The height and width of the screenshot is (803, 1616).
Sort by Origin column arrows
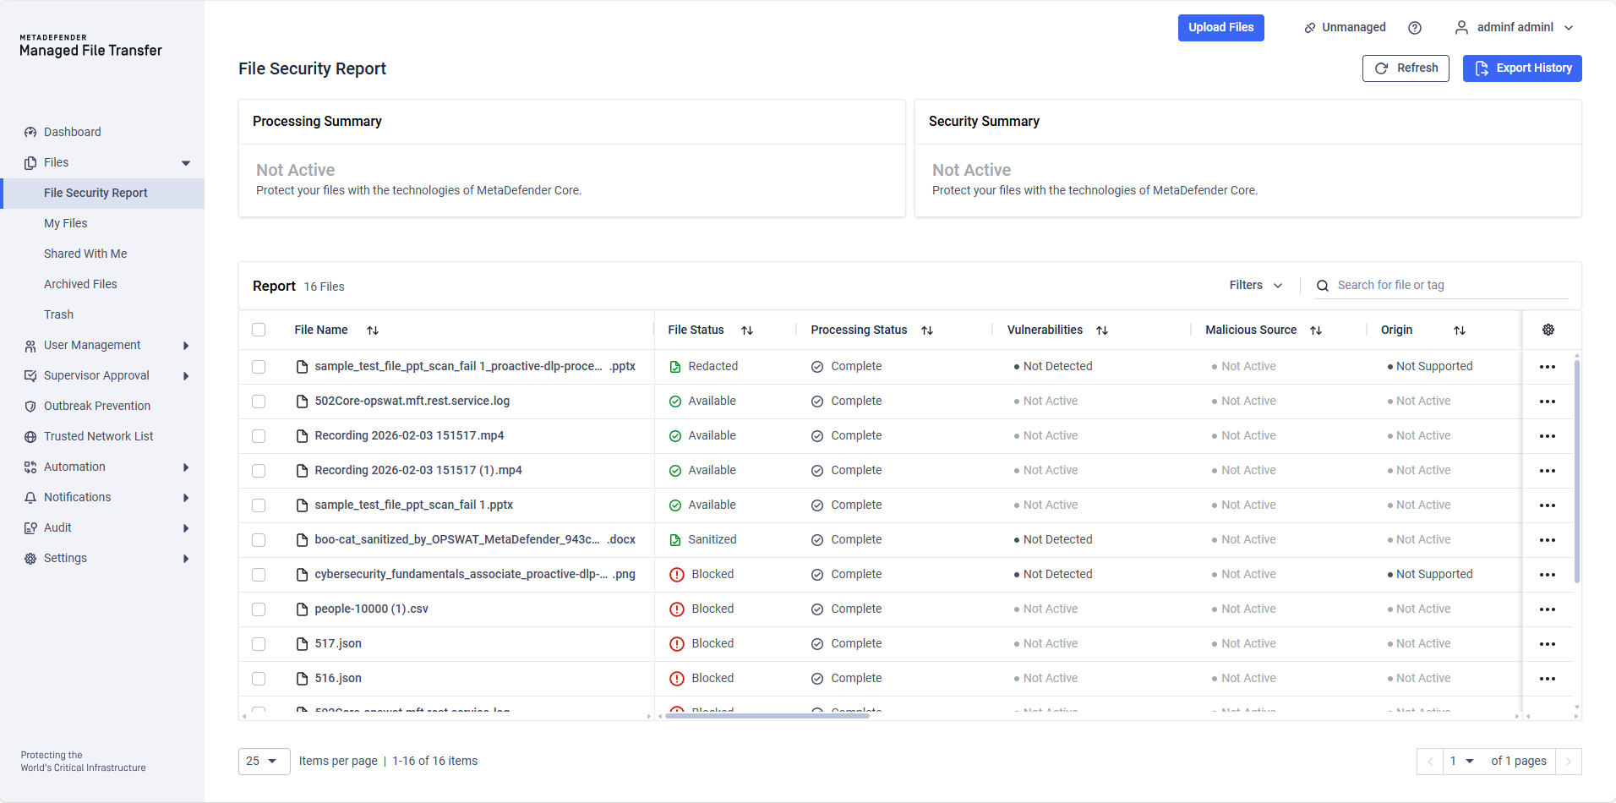pyautogui.click(x=1459, y=330)
